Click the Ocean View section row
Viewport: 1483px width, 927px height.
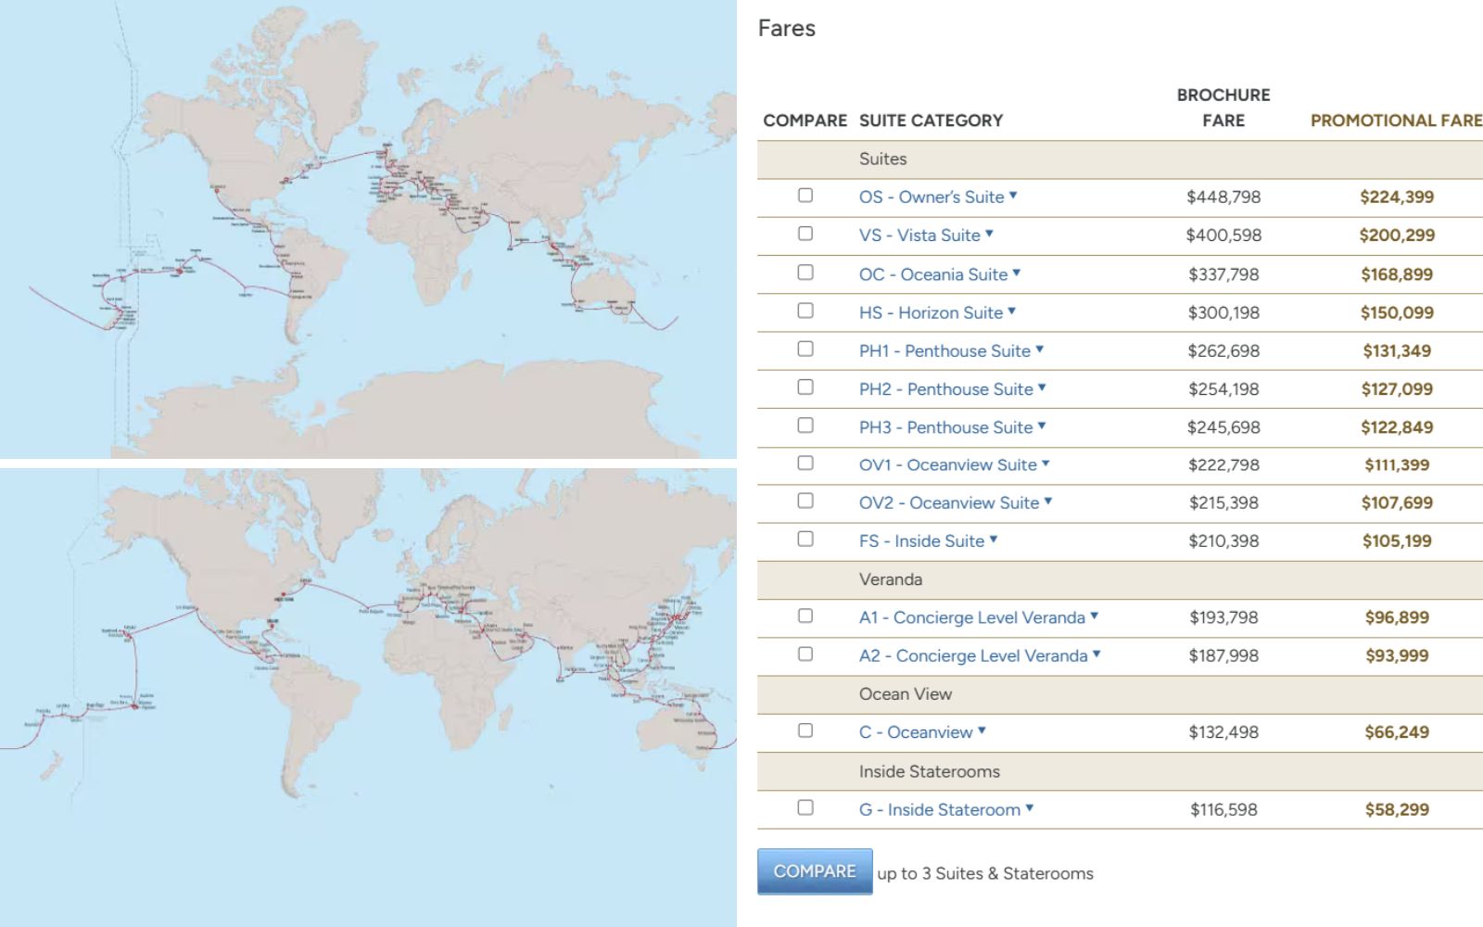point(1120,694)
